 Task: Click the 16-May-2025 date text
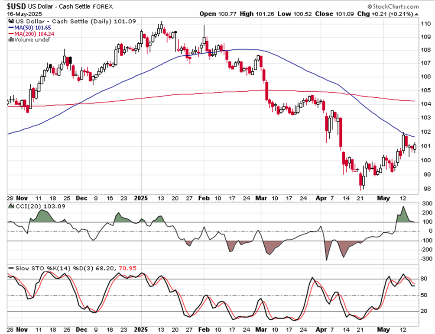pos(24,14)
